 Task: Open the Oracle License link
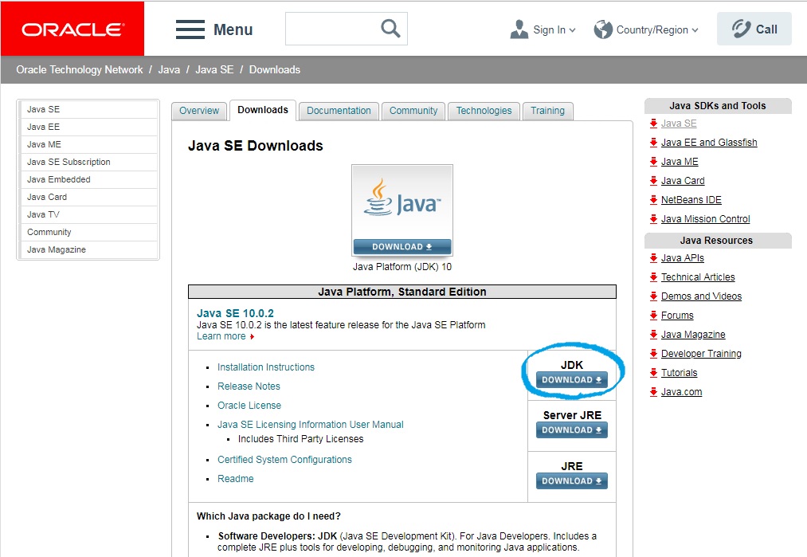point(249,405)
